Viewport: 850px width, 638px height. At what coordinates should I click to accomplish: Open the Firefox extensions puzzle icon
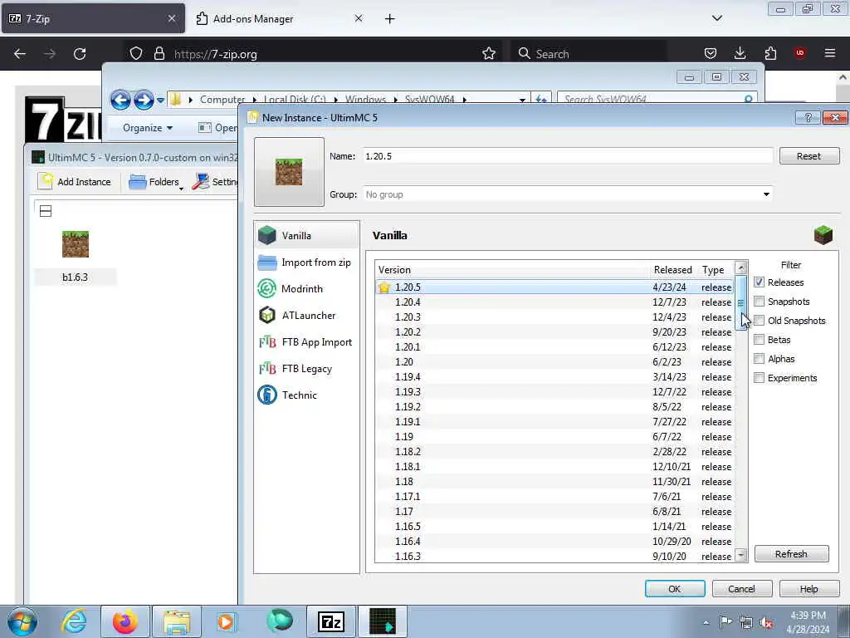(x=770, y=53)
